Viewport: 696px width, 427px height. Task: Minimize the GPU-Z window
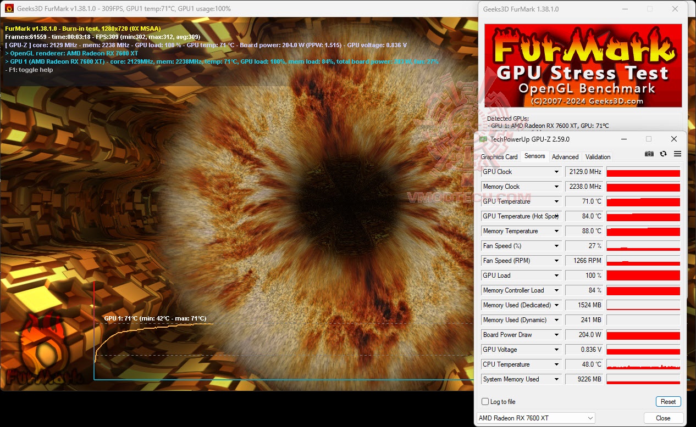click(x=623, y=139)
